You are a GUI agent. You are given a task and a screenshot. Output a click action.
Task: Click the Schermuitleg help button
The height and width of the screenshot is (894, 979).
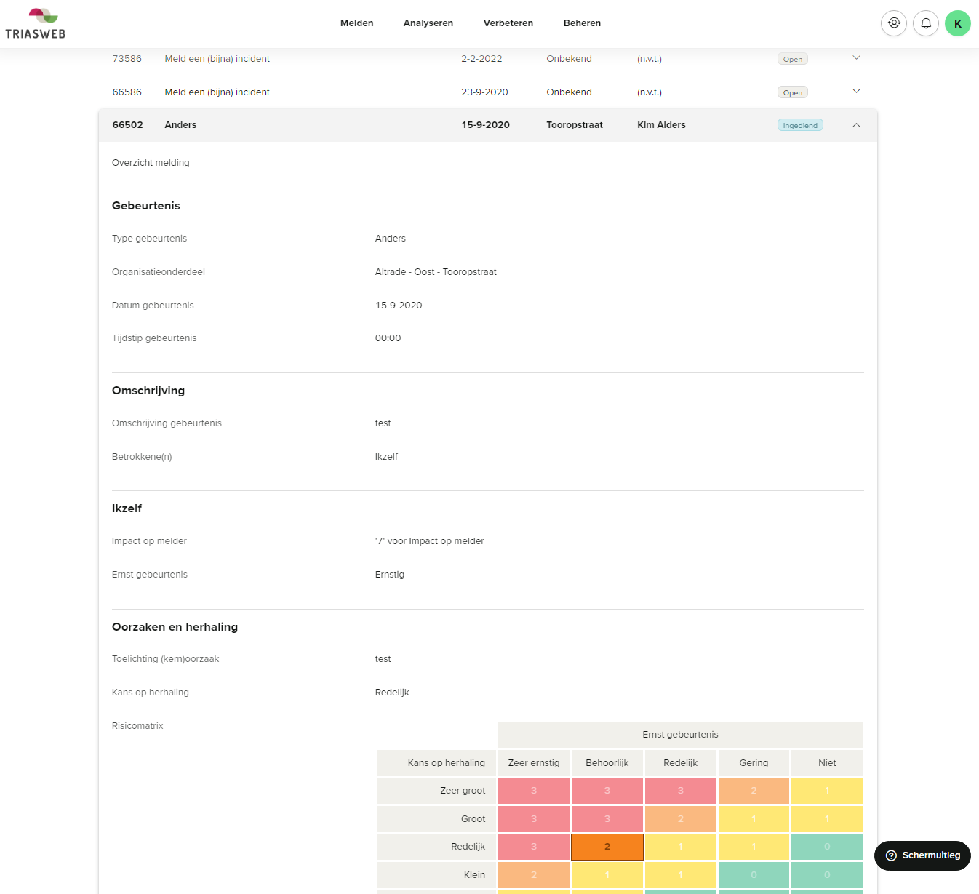click(922, 855)
